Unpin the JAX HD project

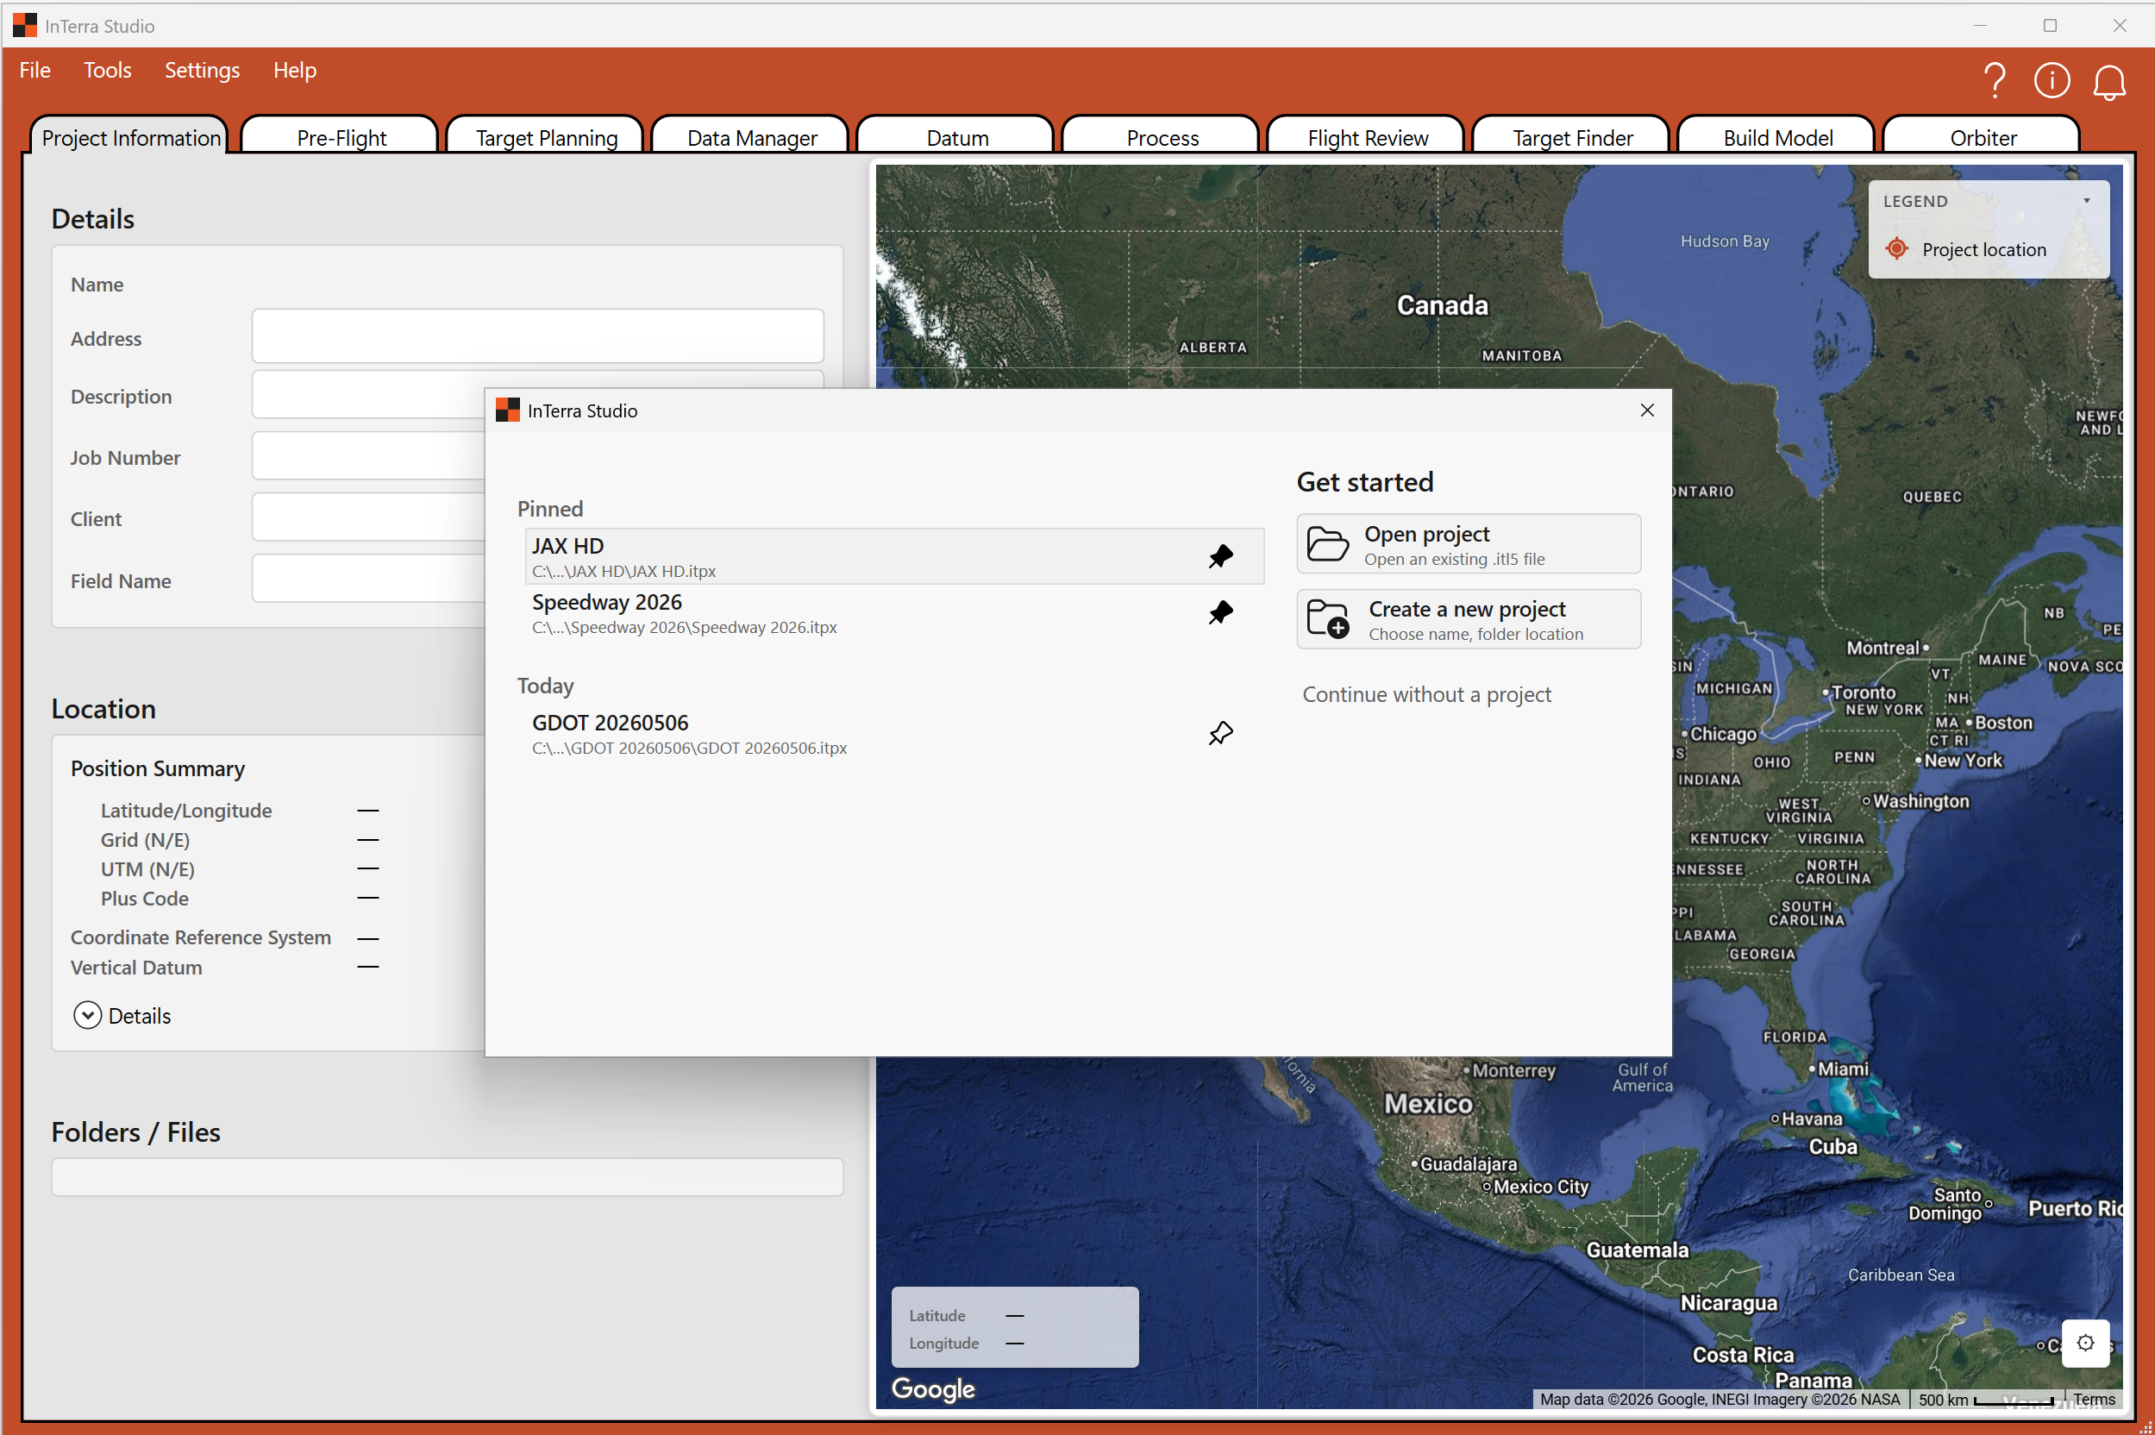pos(1221,555)
